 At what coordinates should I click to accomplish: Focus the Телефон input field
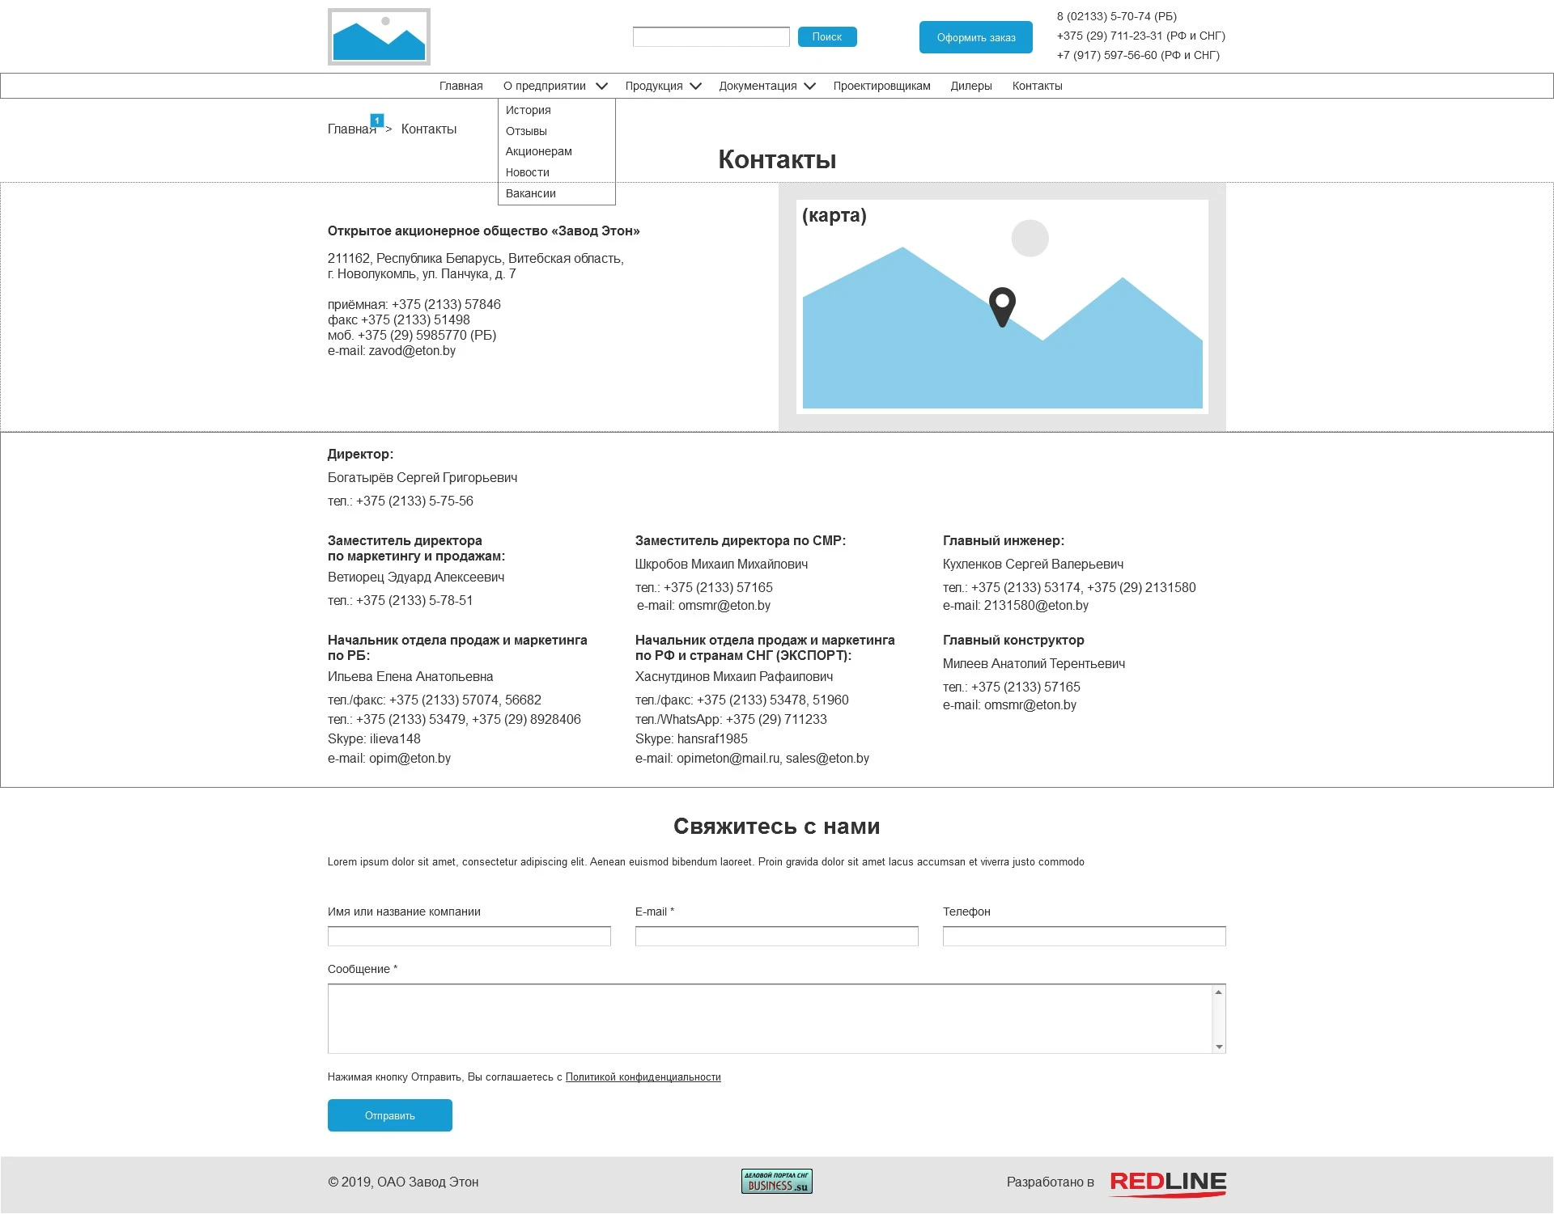pos(1085,936)
